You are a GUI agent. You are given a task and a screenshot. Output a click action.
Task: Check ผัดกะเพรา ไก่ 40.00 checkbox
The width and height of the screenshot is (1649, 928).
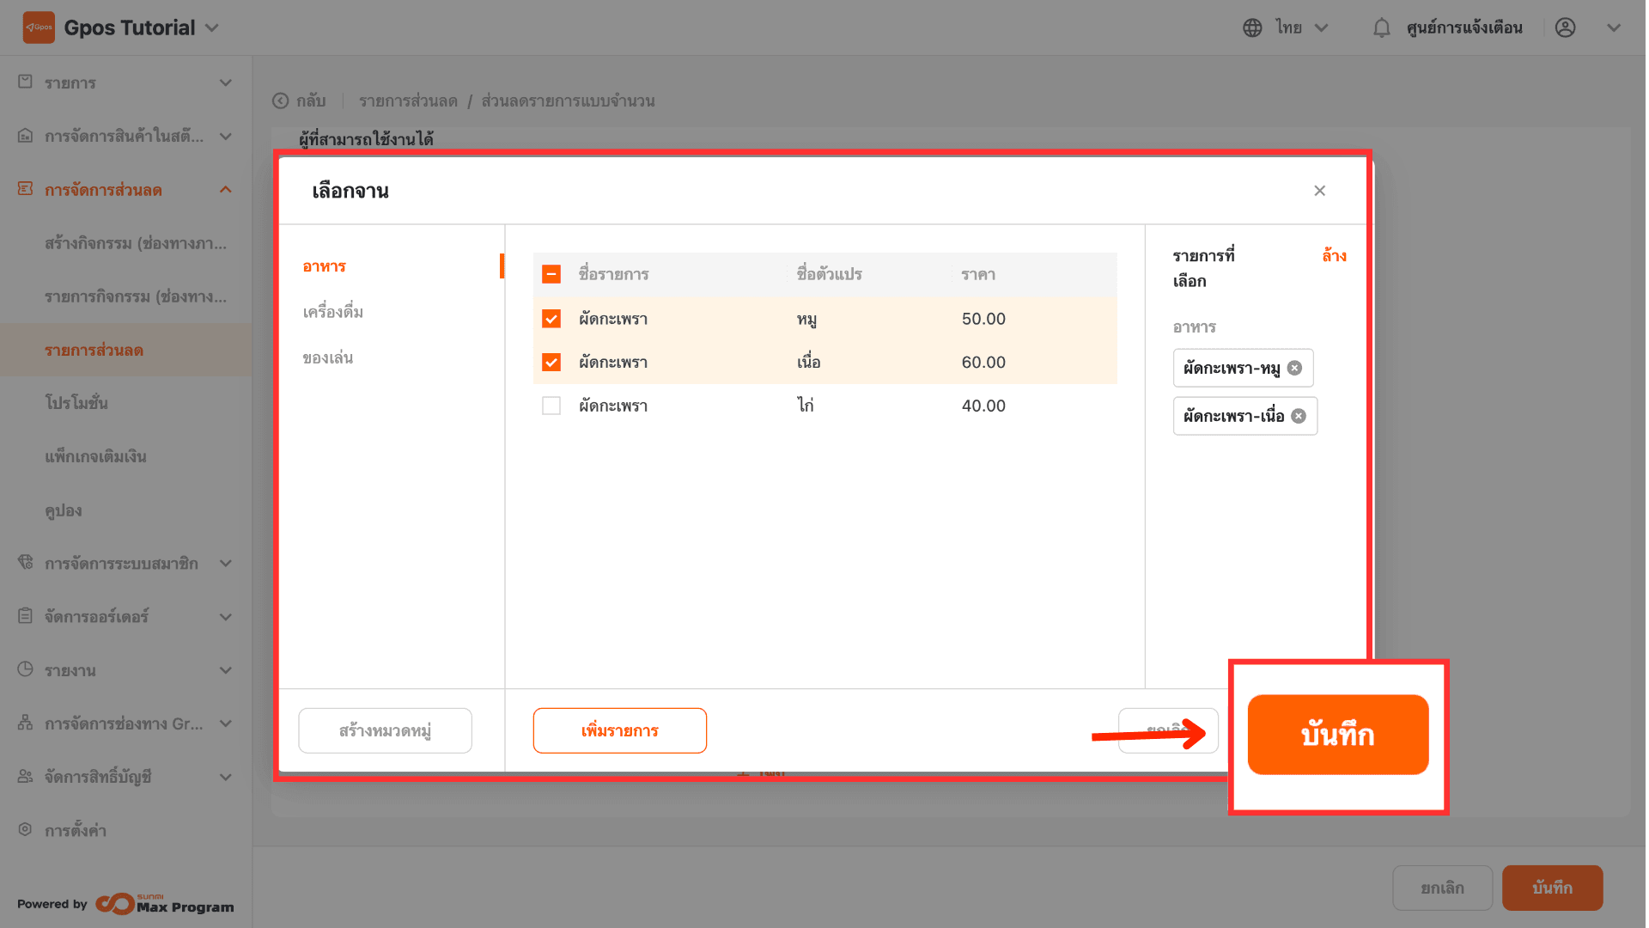click(x=551, y=406)
